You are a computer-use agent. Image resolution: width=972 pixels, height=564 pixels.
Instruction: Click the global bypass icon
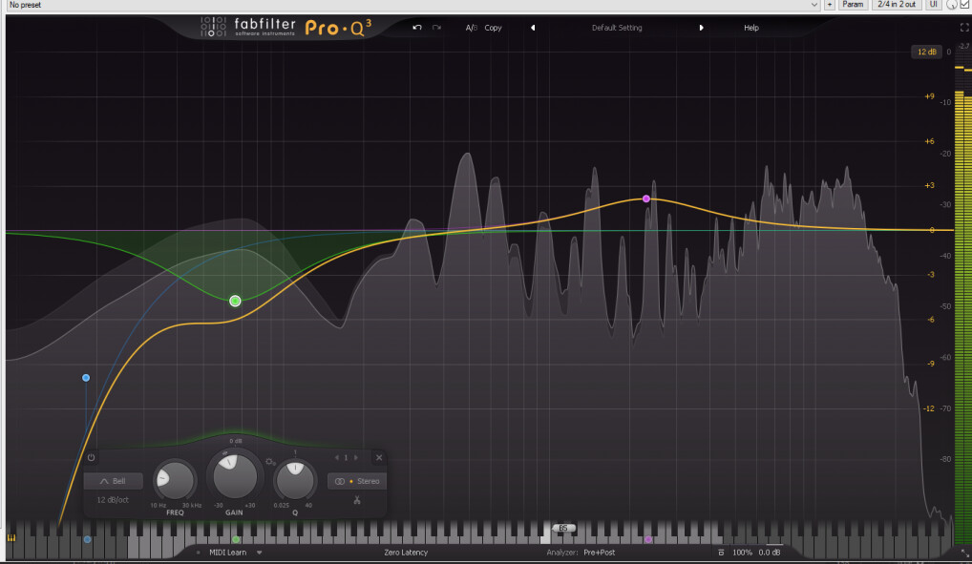720,553
